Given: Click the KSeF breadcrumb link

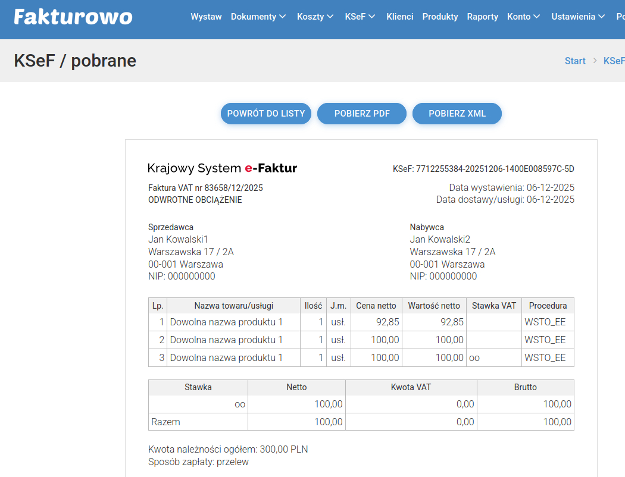Looking at the screenshot, I should [614, 61].
